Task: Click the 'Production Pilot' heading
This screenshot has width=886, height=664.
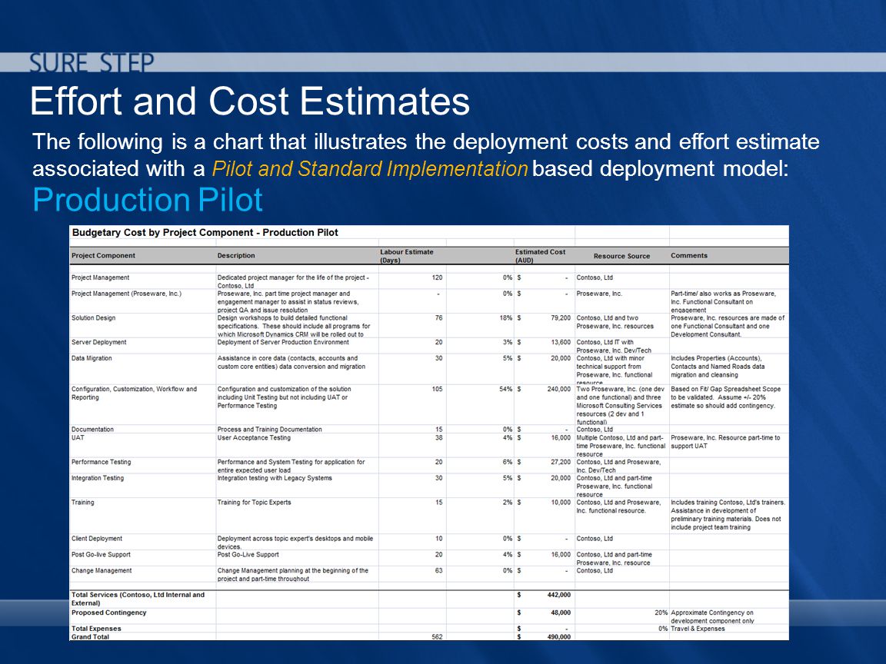Action: click(x=148, y=200)
